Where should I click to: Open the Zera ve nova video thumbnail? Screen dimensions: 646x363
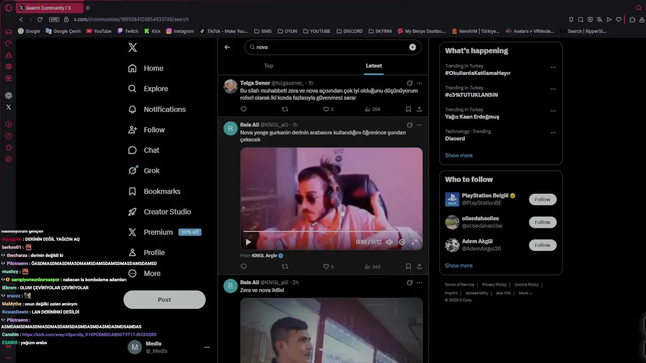(331, 330)
